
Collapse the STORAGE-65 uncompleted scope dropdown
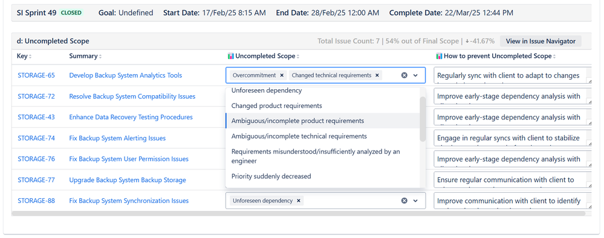[415, 75]
